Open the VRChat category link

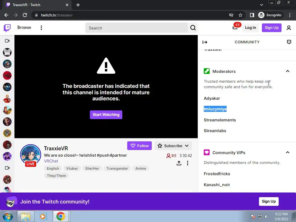click(x=51, y=161)
